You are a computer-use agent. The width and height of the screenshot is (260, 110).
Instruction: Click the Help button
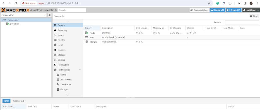pyautogui.click(x=254, y=16)
